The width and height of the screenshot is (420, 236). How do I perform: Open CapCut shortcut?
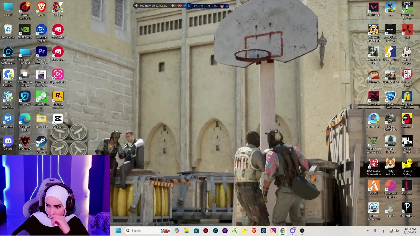(58, 121)
